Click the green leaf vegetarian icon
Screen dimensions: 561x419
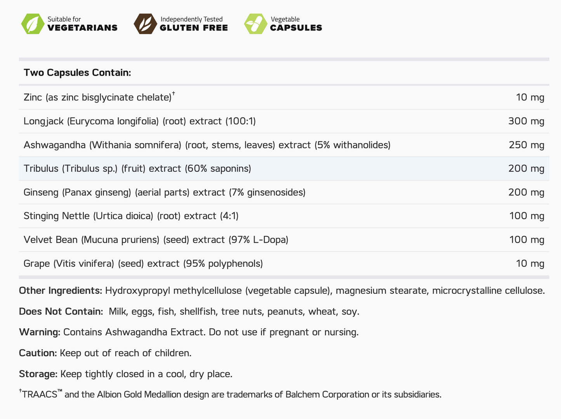pyautogui.click(x=33, y=24)
